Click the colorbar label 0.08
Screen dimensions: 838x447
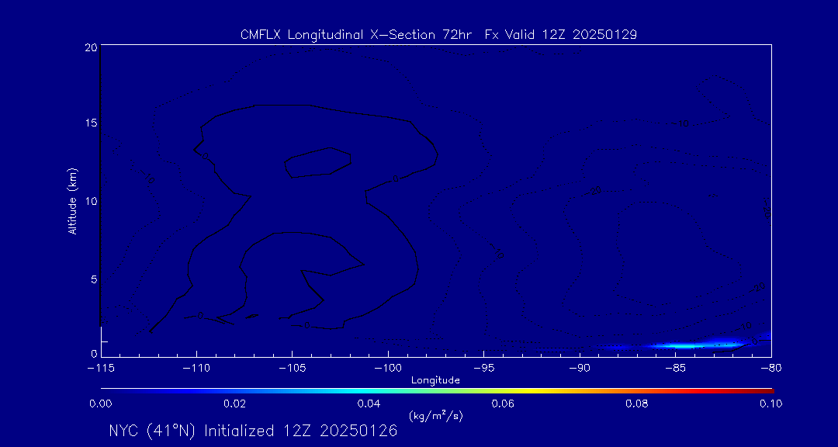coord(638,404)
